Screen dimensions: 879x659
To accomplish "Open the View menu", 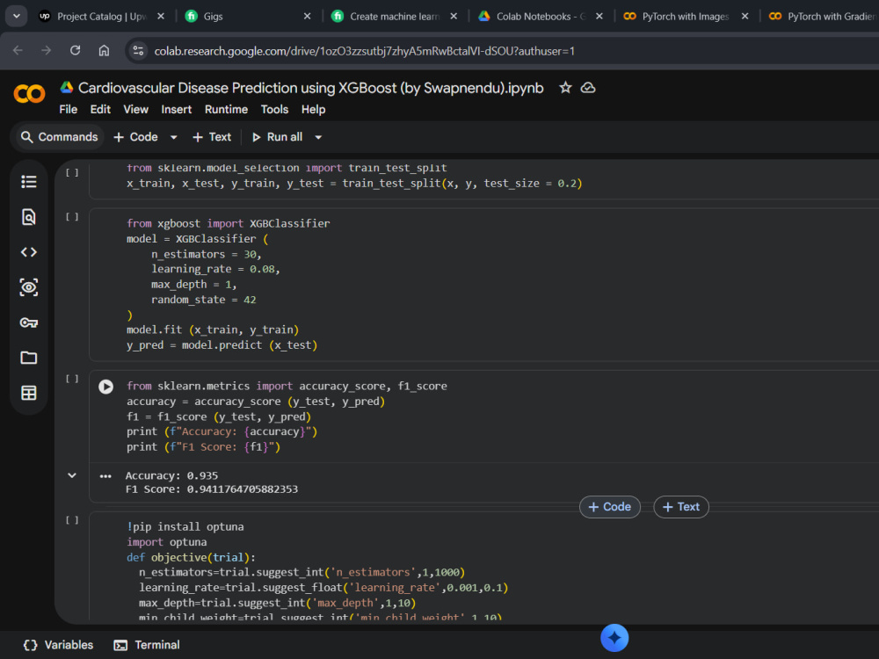I will (135, 109).
